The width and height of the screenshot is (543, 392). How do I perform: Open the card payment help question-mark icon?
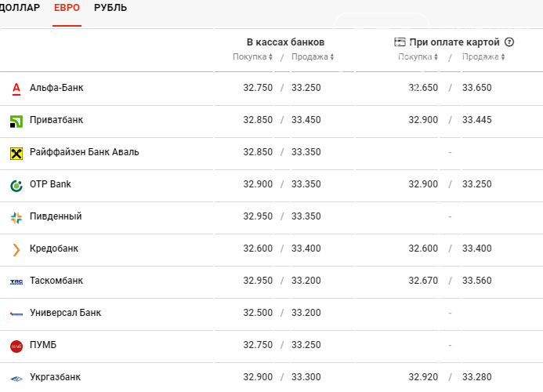(509, 42)
